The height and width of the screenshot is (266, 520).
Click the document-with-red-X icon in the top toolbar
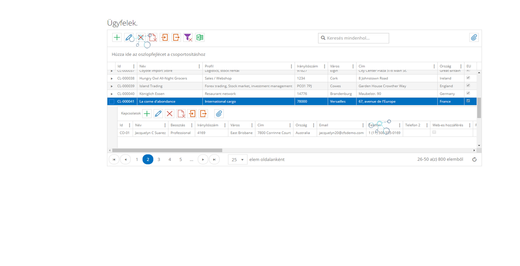click(x=152, y=38)
